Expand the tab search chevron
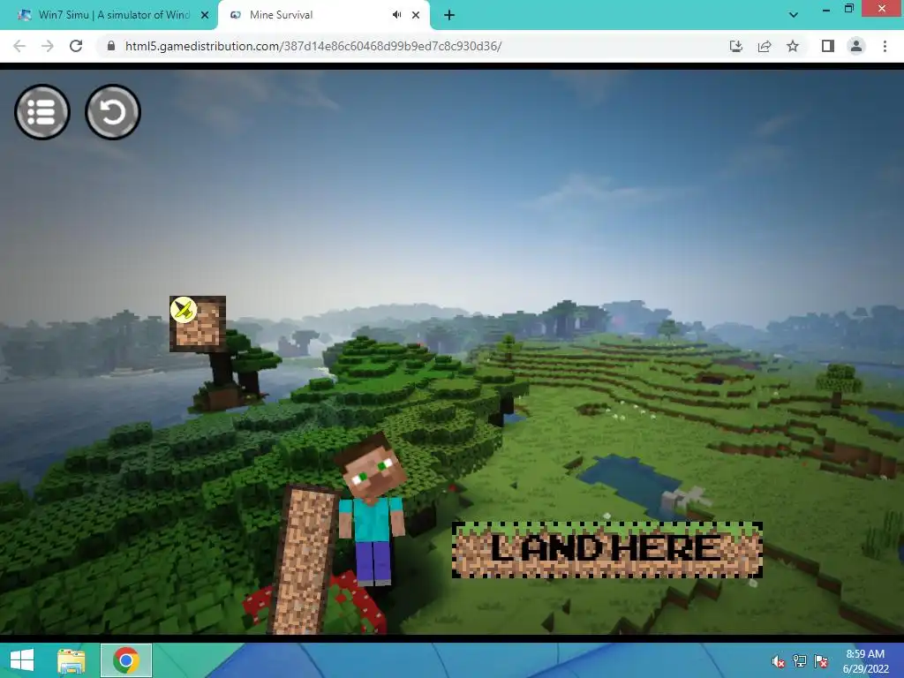The image size is (904, 678). coord(794,15)
